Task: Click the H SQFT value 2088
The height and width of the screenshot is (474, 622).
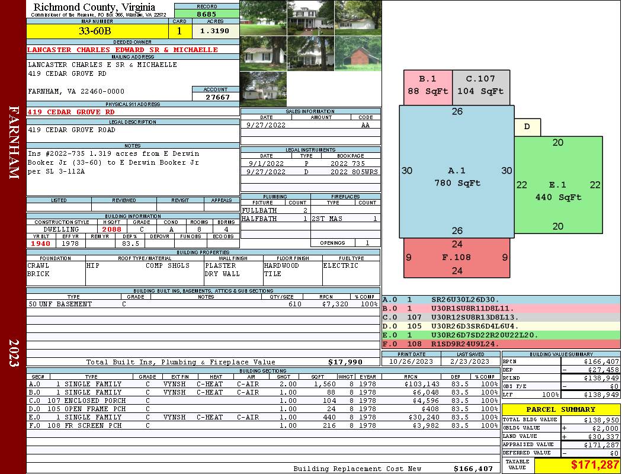Action: 112,229
